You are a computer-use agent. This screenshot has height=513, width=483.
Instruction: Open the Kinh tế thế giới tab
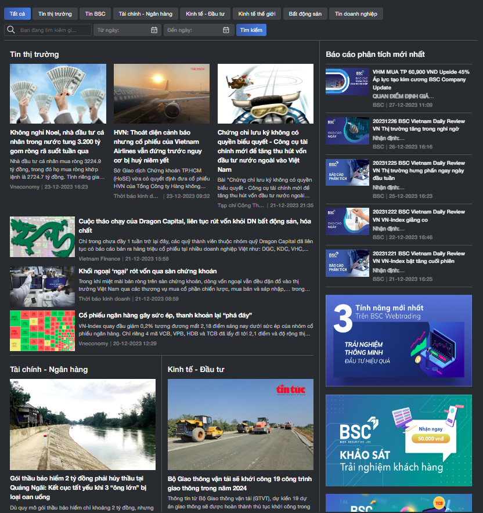[x=257, y=14]
